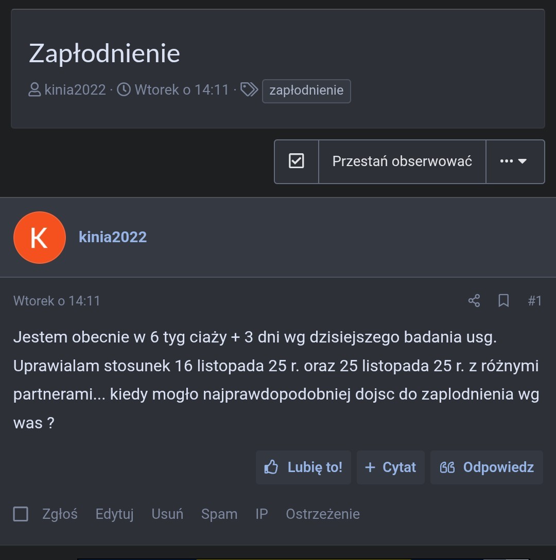Click the orange K avatar
This screenshot has width=556, height=560.
click(x=40, y=238)
